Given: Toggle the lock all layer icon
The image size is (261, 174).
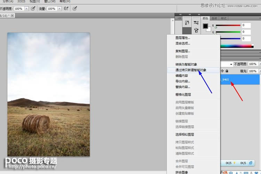Looking at the screenshot, I should (x=227, y=71).
